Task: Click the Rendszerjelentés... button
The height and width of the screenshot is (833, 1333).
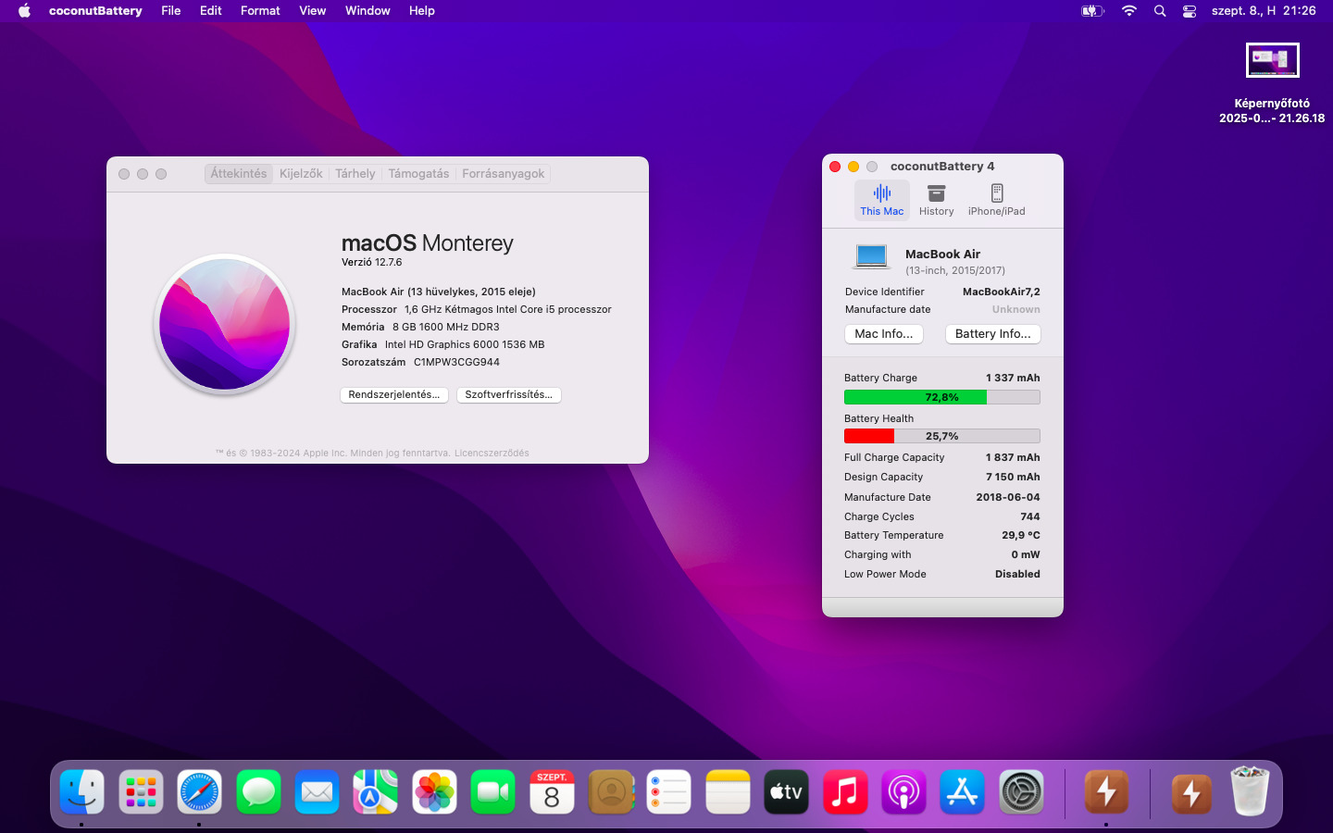Action: 394,395
